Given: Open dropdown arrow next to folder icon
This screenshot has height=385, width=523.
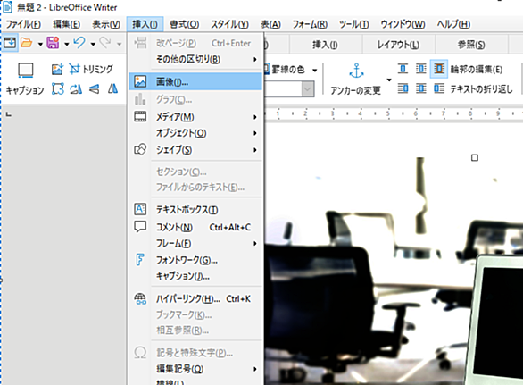Looking at the screenshot, I should click(x=40, y=44).
